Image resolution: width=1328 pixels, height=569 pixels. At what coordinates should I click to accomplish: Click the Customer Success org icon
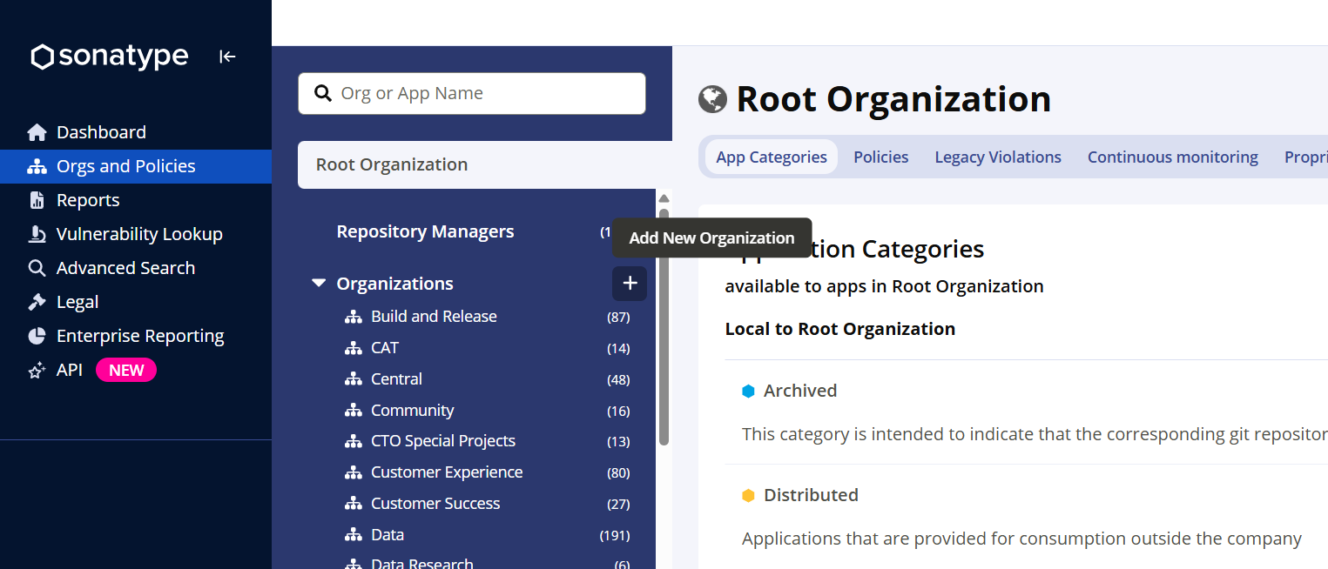353,505
